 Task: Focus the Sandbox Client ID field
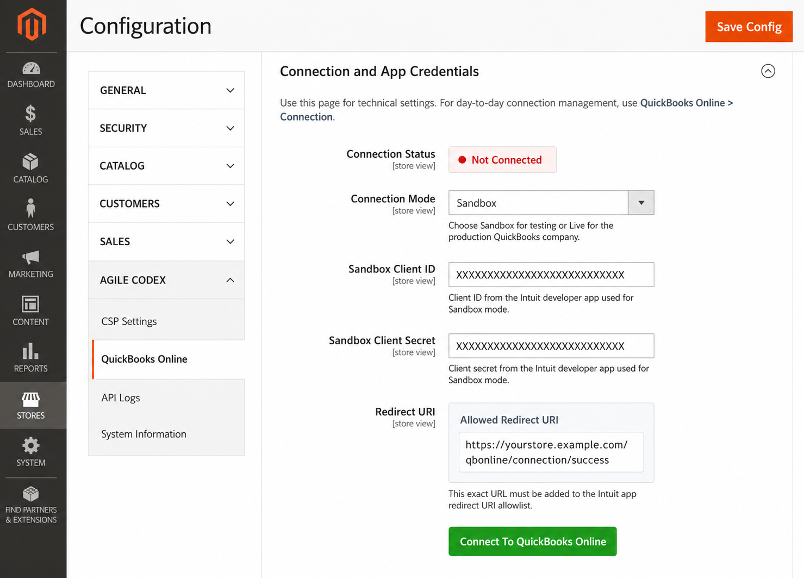tap(551, 275)
